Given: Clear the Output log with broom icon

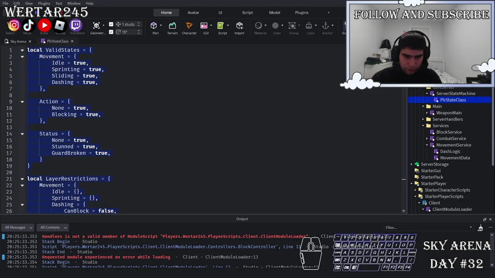Looking at the screenshot, I should (x=480, y=228).
